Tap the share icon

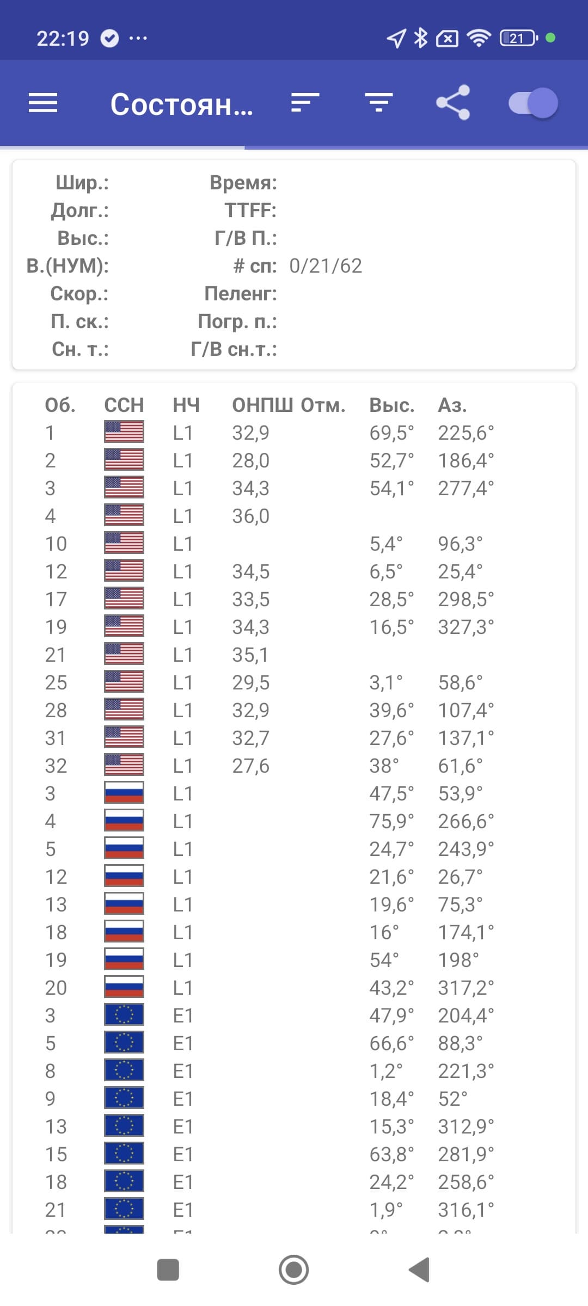453,103
